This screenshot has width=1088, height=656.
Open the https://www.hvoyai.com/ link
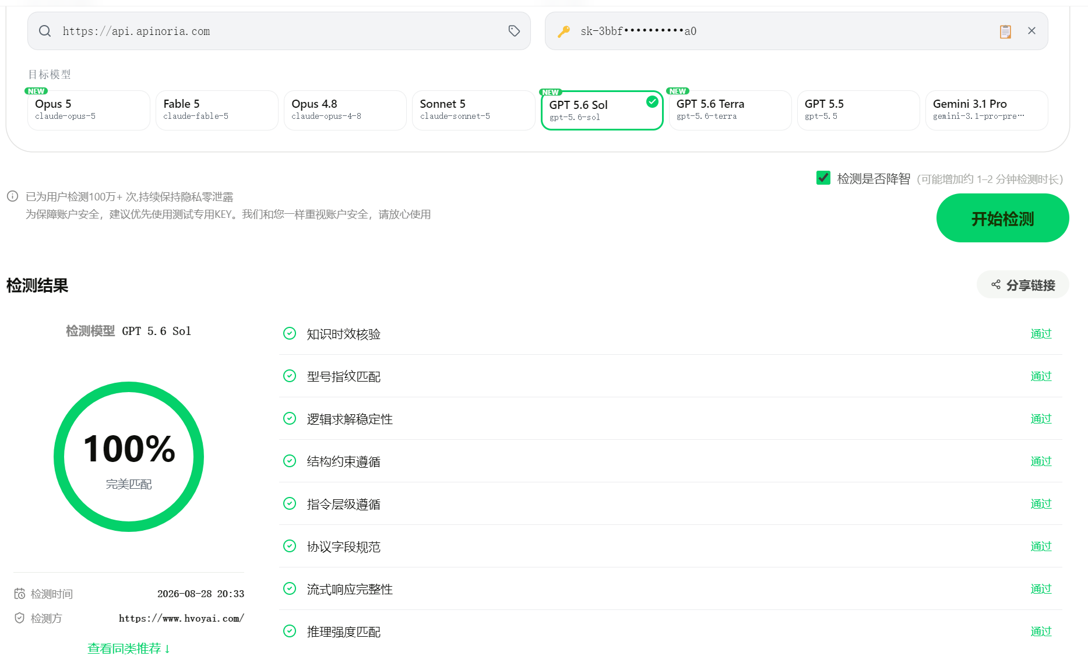(x=181, y=618)
